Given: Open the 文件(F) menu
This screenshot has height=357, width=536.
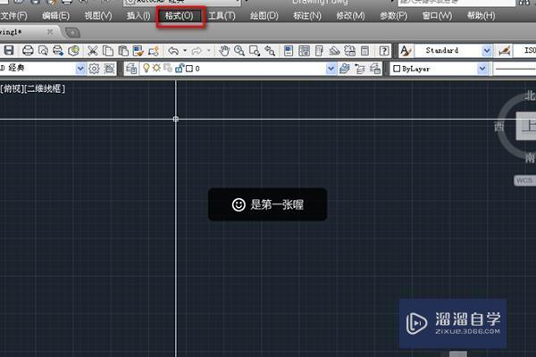Looking at the screenshot, I should tap(13, 16).
